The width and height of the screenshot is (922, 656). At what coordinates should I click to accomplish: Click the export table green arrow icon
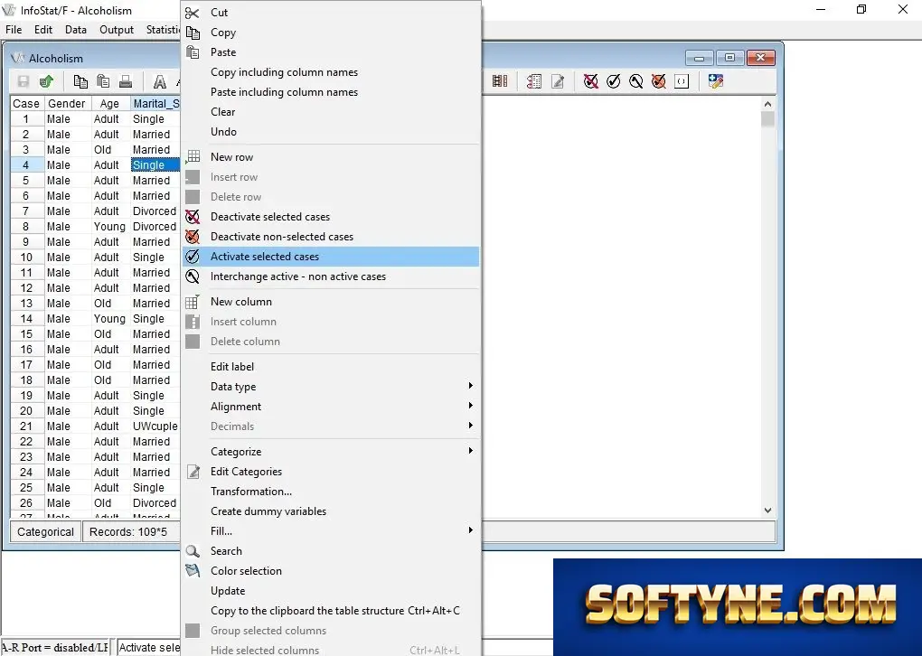coord(46,81)
